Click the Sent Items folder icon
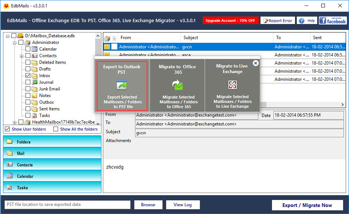349x214 pixels. pos(34,109)
